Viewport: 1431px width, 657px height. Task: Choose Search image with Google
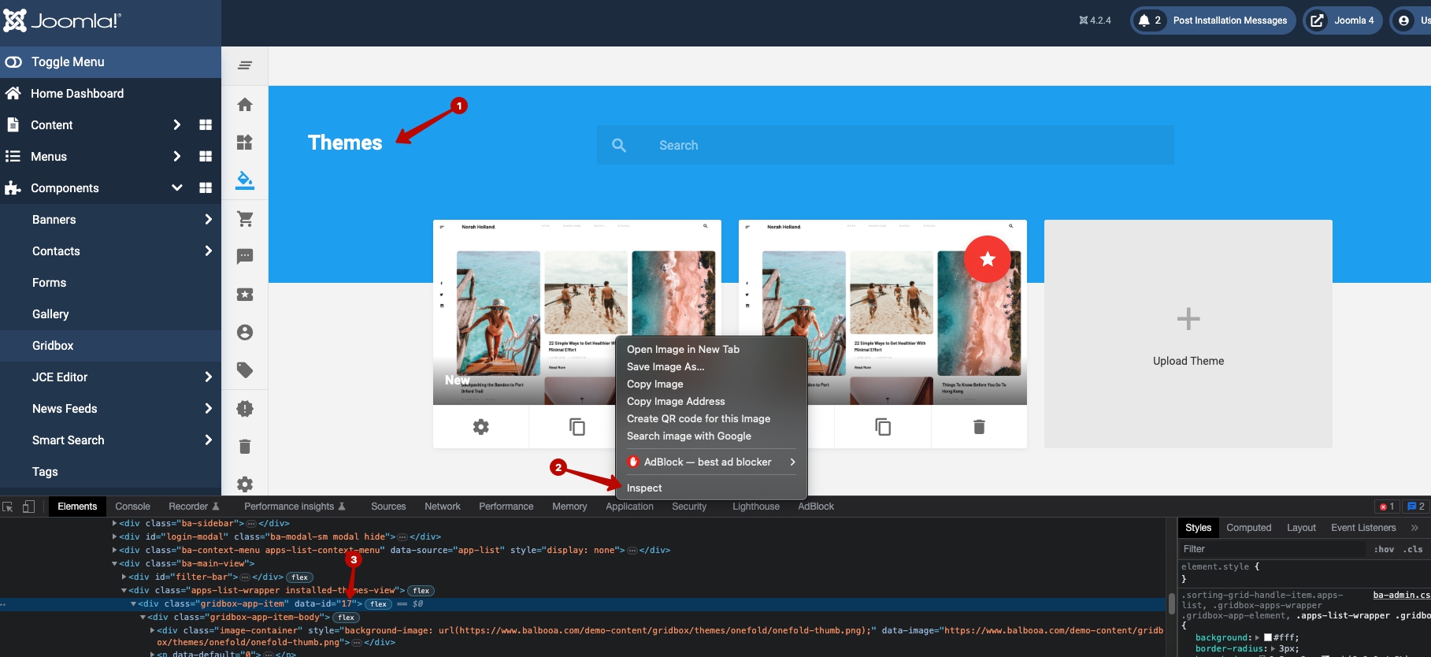coord(689,436)
